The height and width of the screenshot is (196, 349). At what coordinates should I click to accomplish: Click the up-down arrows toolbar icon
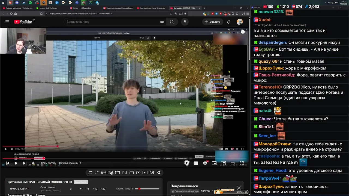(x=97, y=173)
